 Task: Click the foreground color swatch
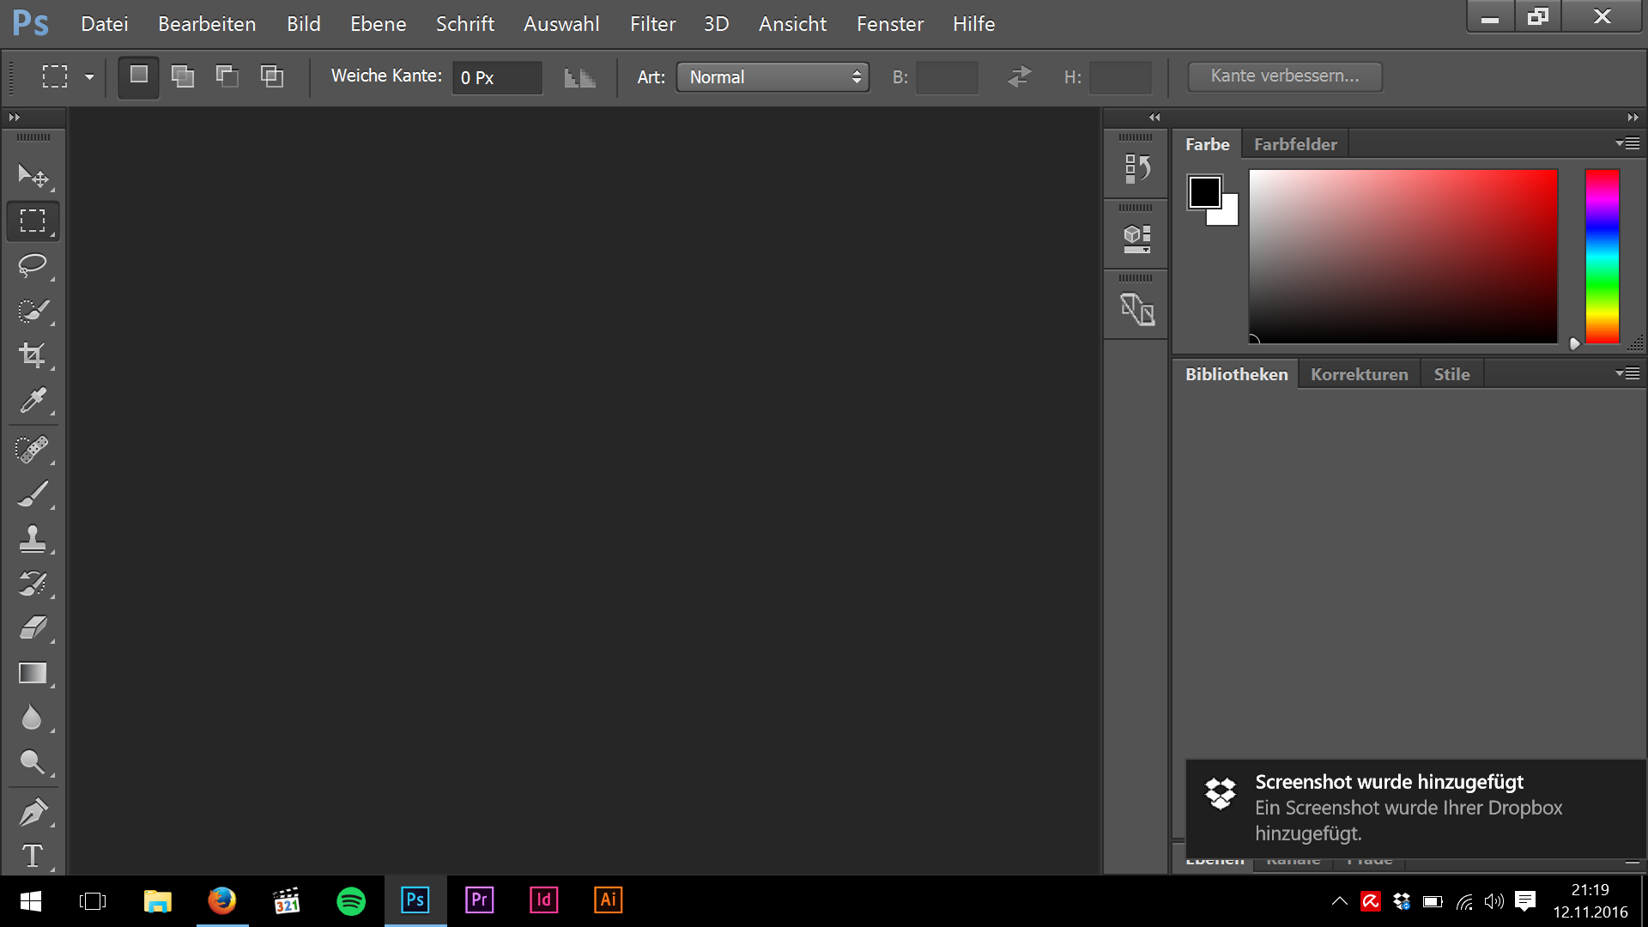(x=1203, y=191)
